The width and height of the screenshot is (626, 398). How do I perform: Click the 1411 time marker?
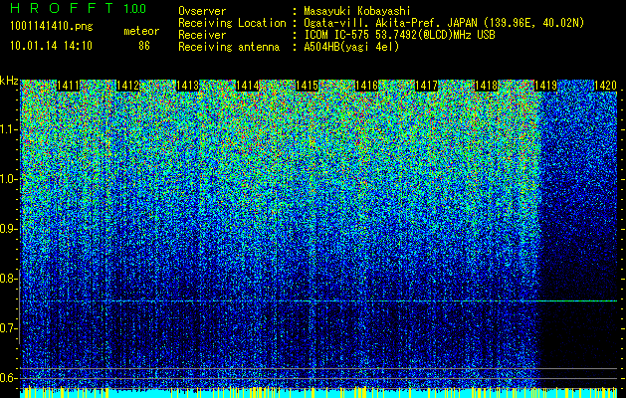pyautogui.click(x=69, y=85)
